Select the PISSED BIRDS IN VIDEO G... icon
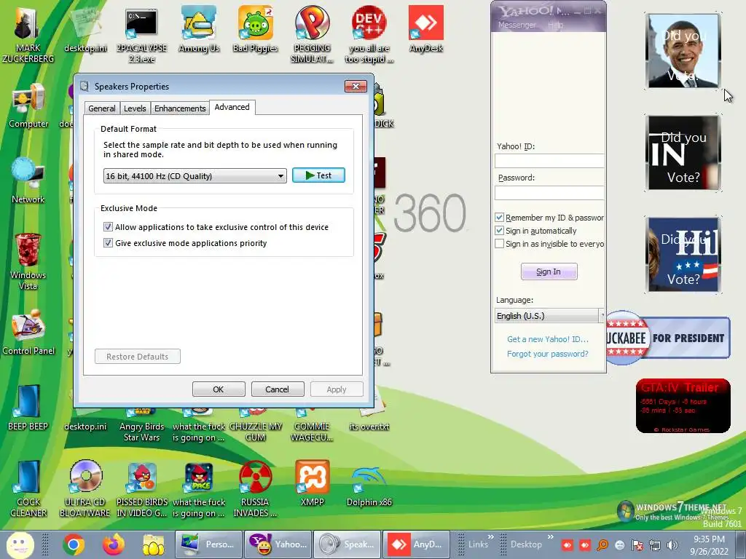 point(142,488)
